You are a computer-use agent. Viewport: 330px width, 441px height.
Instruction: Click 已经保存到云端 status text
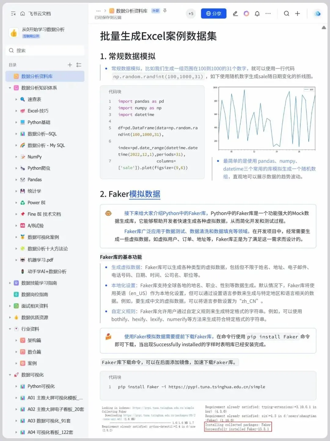pos(108,17)
